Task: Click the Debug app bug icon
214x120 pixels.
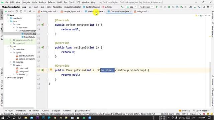Action: pyautogui.click(x=169, y=7)
